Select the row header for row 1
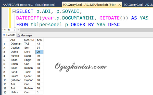The image size is (153, 95). [6, 44]
